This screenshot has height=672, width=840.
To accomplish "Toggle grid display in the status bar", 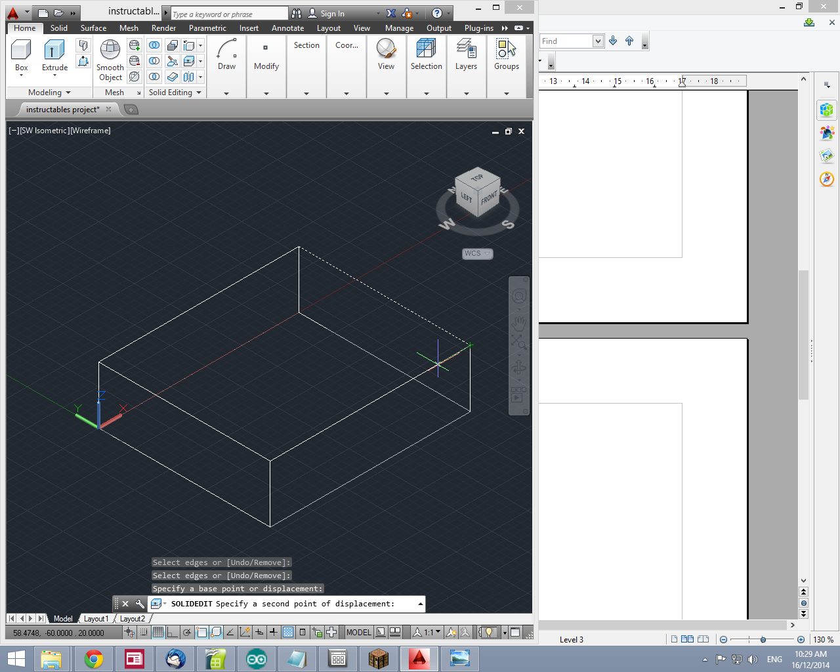I will 158,632.
